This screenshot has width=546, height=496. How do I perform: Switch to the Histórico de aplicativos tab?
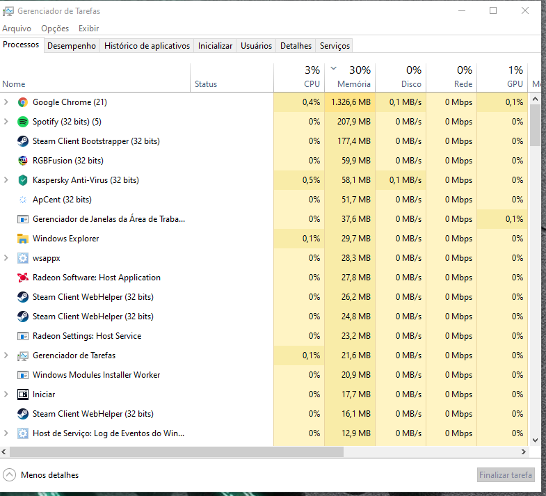tap(147, 46)
